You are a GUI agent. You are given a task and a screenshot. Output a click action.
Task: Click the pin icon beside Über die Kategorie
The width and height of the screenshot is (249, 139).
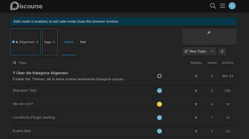(14, 73)
